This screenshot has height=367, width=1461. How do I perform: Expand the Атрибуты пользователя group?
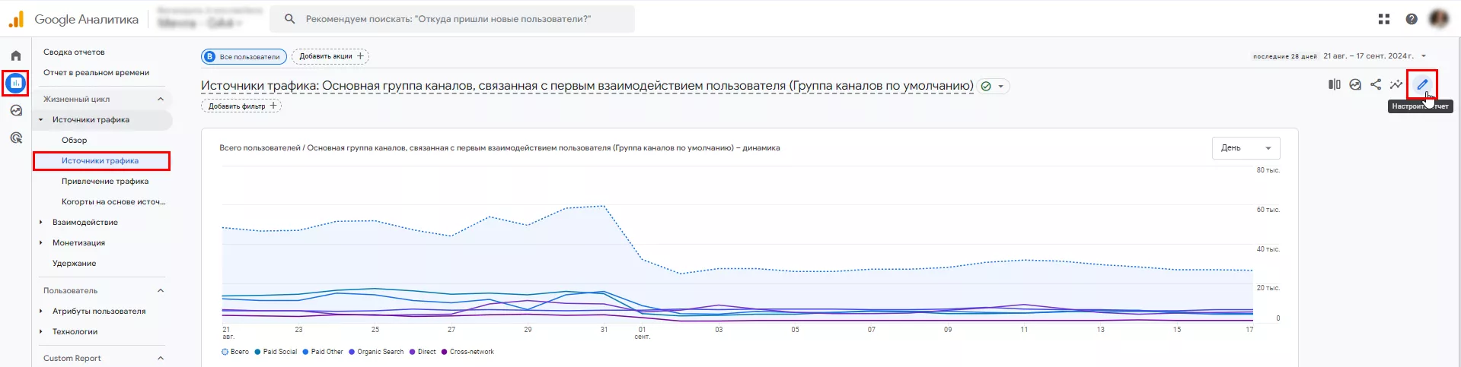click(41, 312)
